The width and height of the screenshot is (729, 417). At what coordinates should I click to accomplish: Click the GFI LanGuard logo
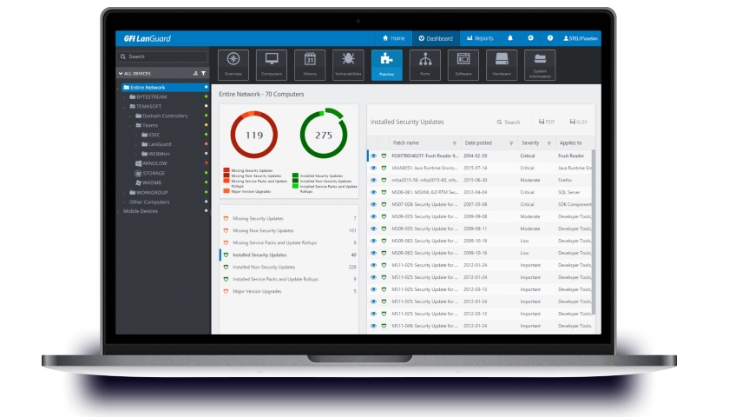click(147, 38)
